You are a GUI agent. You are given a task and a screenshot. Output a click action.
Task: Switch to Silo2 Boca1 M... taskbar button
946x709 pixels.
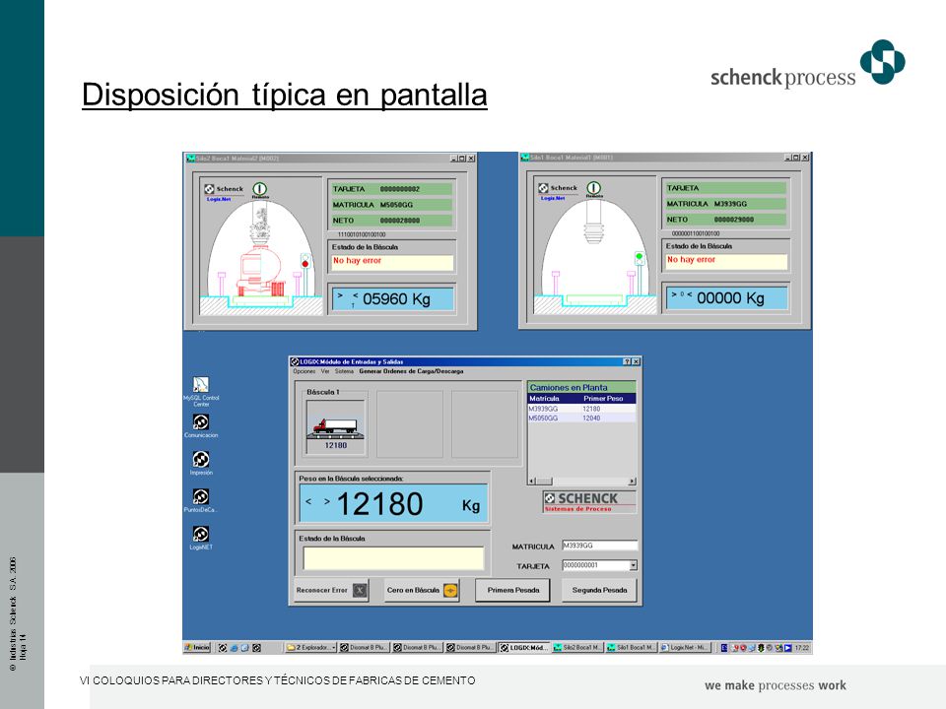(x=578, y=648)
